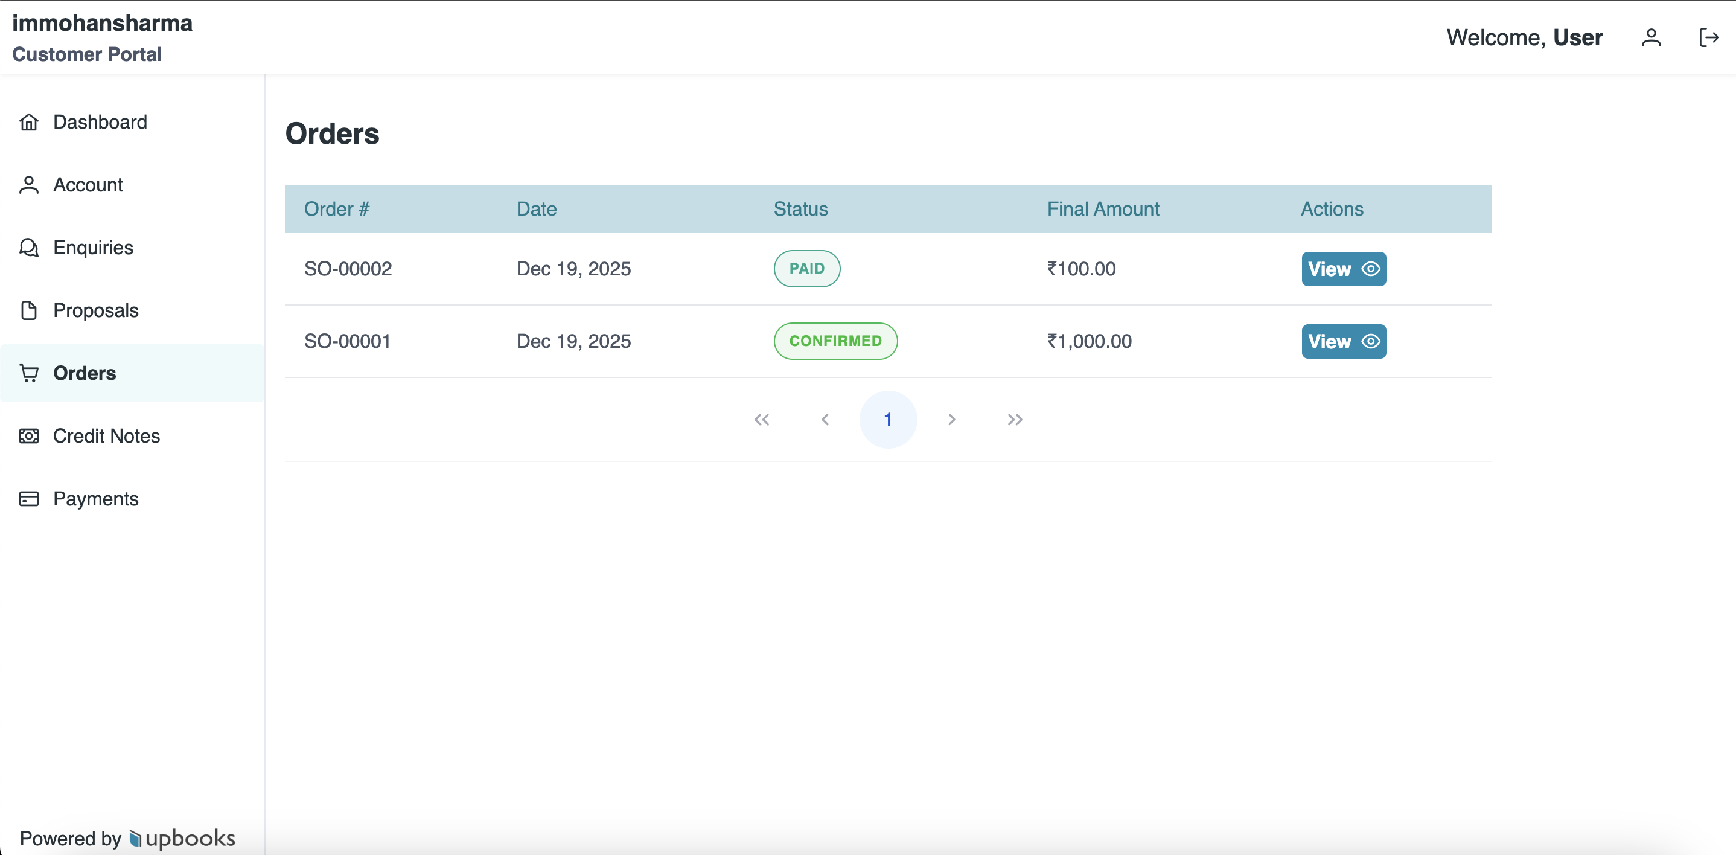
Task: Click the logout icon at top right
Action: 1709,38
